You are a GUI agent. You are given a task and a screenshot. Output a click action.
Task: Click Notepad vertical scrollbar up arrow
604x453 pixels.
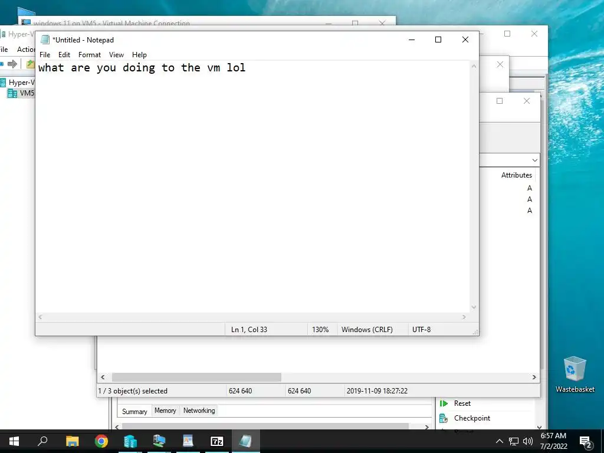(x=474, y=66)
